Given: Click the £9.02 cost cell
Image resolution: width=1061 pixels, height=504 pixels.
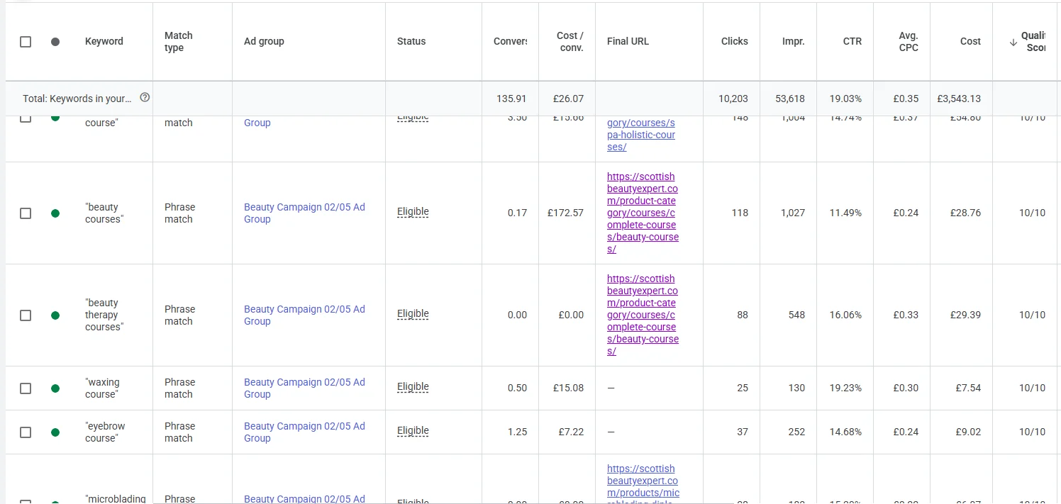Looking at the screenshot, I should coord(967,432).
